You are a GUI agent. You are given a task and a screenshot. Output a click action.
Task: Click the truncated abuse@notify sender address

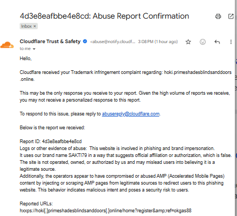pos(113,41)
